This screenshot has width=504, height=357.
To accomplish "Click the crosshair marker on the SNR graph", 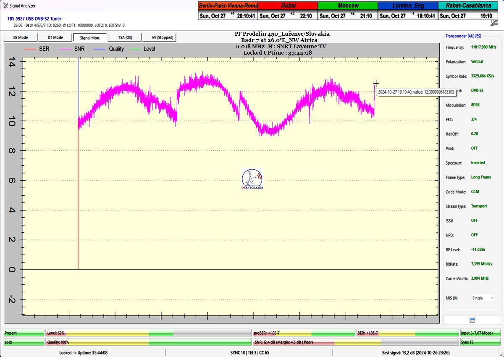I will (376, 84).
